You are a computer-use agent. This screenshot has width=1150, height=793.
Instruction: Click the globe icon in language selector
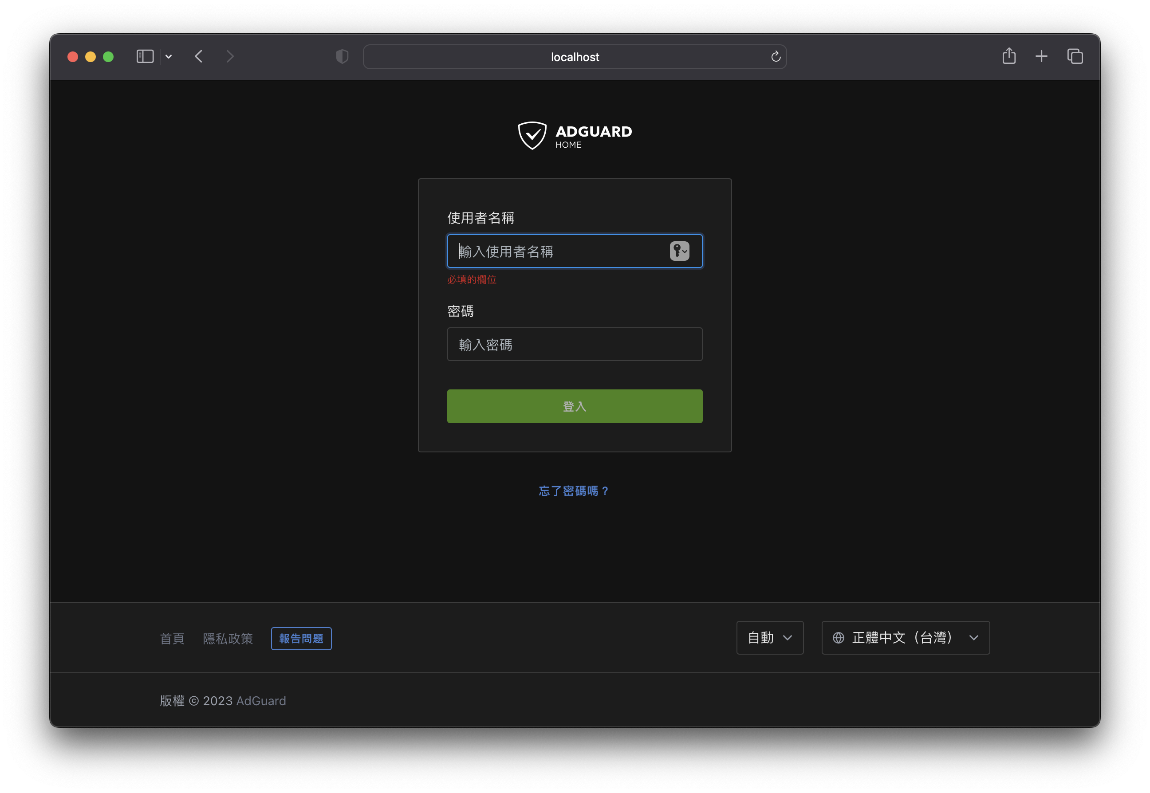tap(839, 638)
